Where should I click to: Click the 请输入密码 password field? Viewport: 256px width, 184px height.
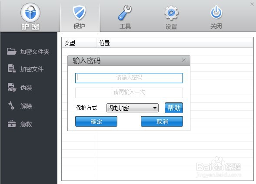point(129,78)
